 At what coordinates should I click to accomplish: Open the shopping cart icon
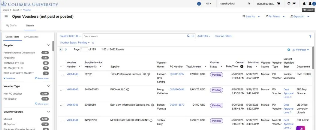pos(279,4)
